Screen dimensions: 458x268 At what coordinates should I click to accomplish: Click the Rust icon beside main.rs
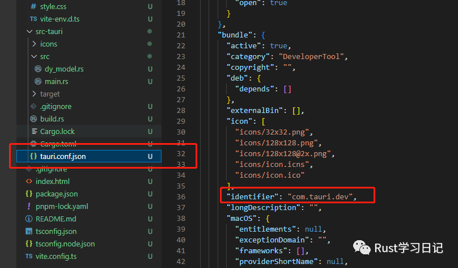38,81
